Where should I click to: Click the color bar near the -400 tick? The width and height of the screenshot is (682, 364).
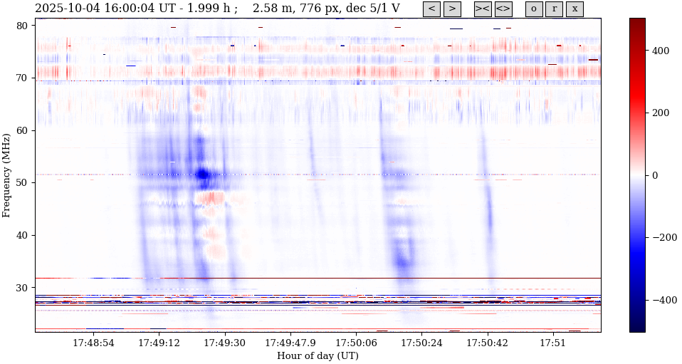[637, 300]
